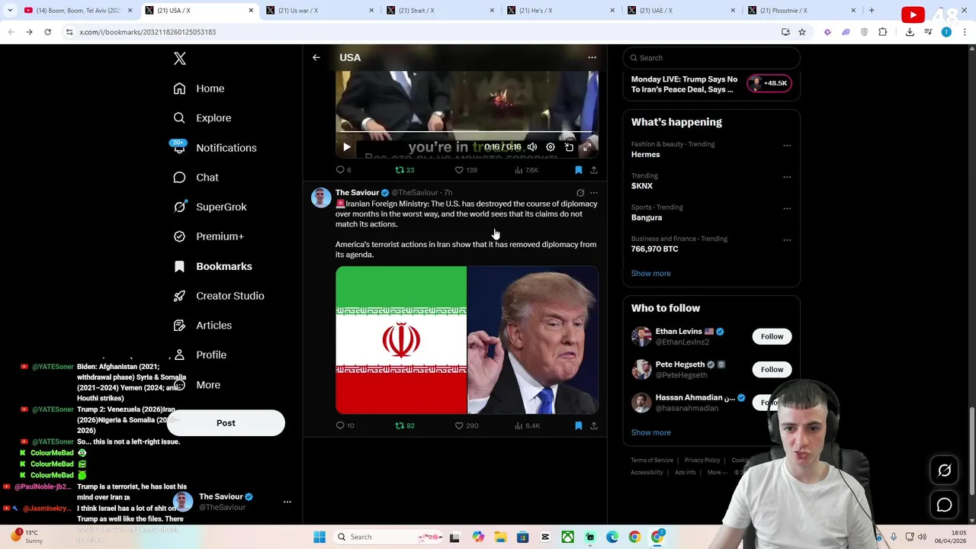The height and width of the screenshot is (549, 976).
Task: Like the Iranian Foreign Ministry post
Action: [466, 425]
